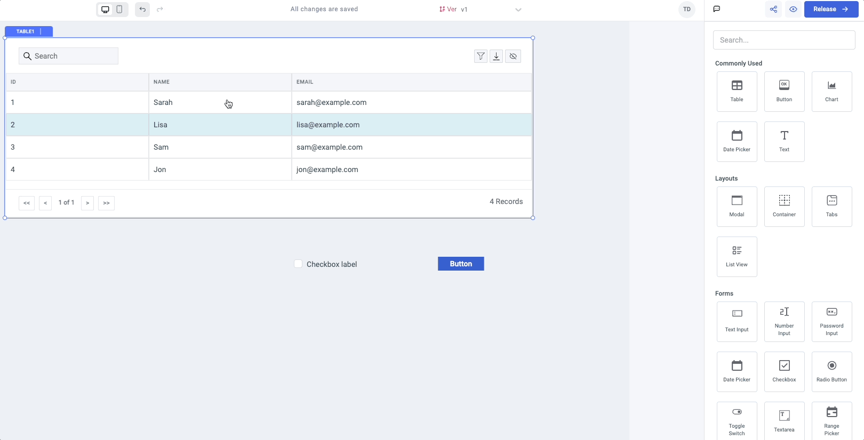The height and width of the screenshot is (440, 864).
Task: Go to the next table page
Action: coord(87,203)
